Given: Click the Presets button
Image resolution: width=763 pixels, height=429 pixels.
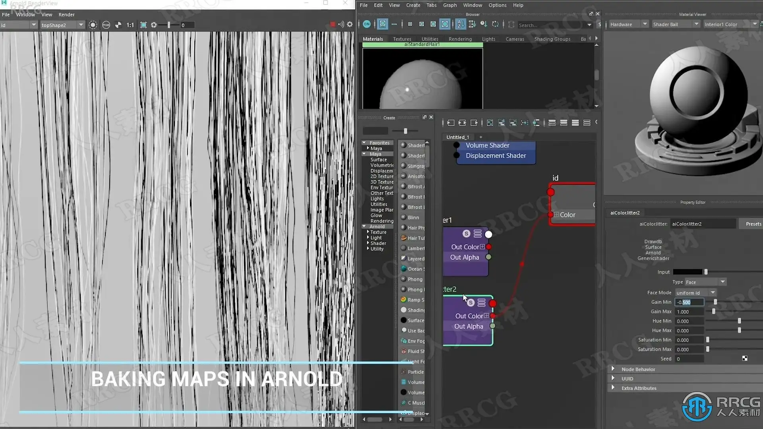Looking at the screenshot, I should point(753,224).
